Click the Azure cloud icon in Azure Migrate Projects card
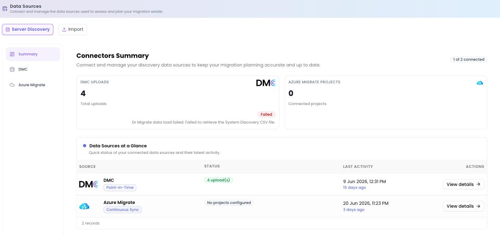Screen dimensions: 500x236 coord(480,83)
